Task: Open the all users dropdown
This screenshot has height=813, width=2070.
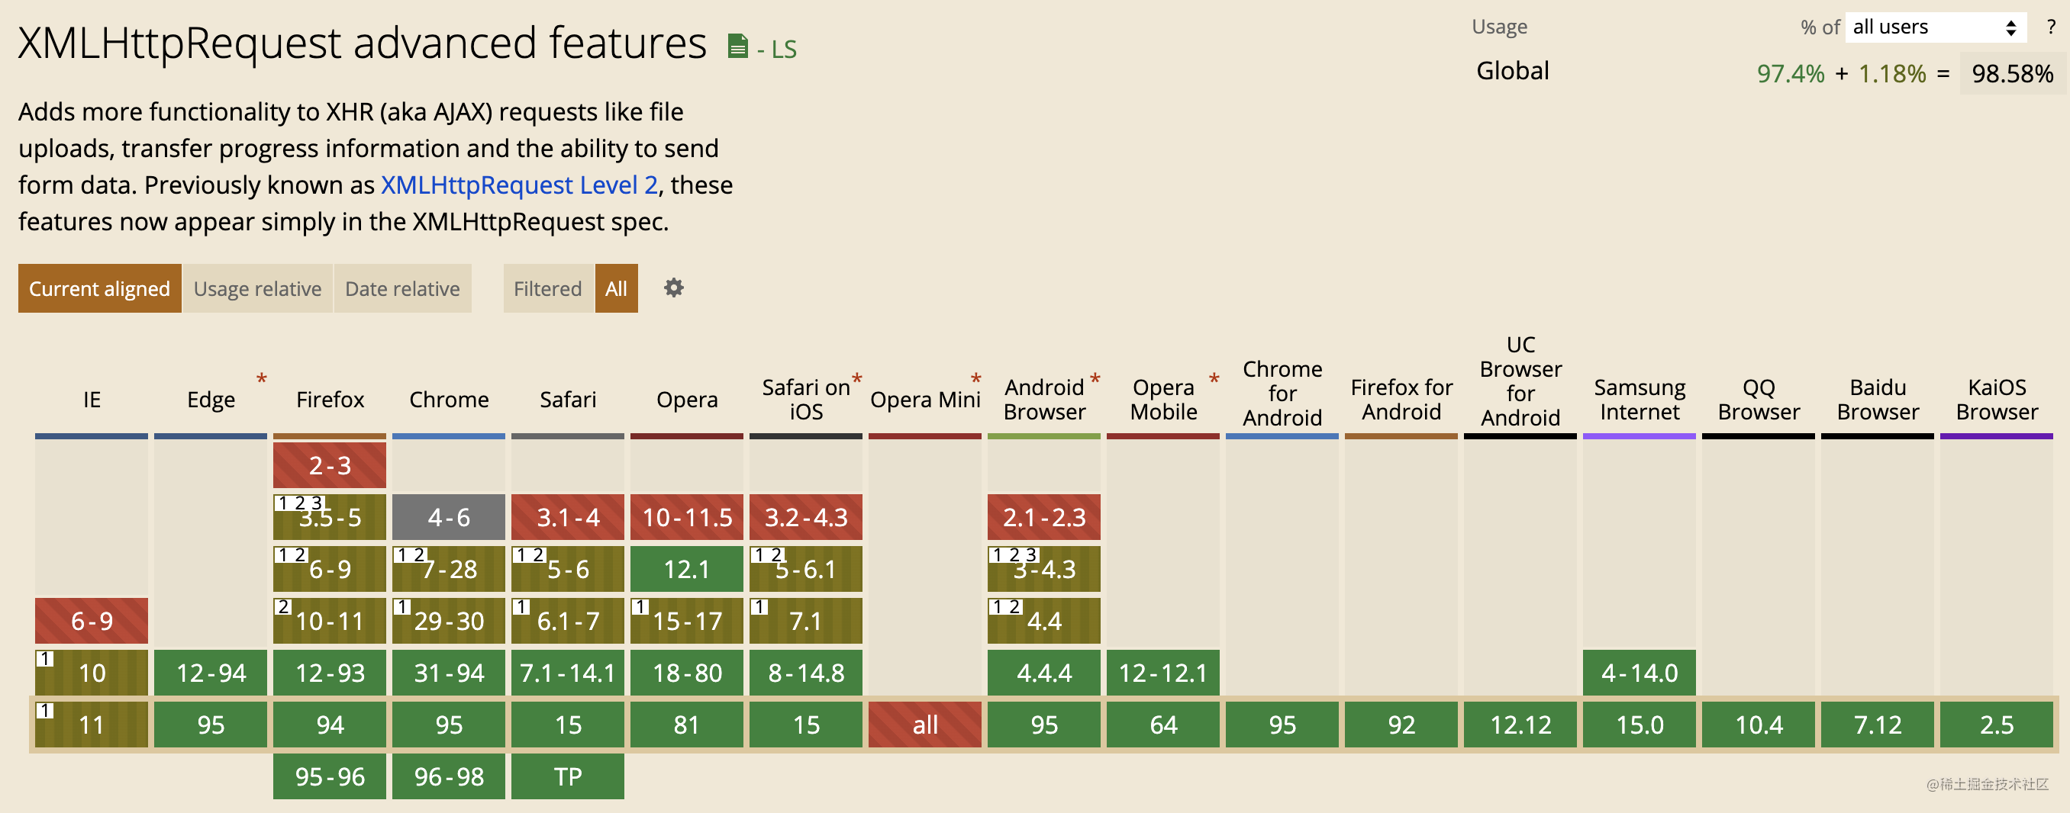Action: click(1935, 27)
